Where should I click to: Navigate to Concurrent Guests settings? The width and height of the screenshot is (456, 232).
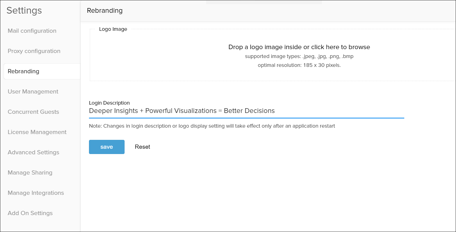pyautogui.click(x=33, y=112)
